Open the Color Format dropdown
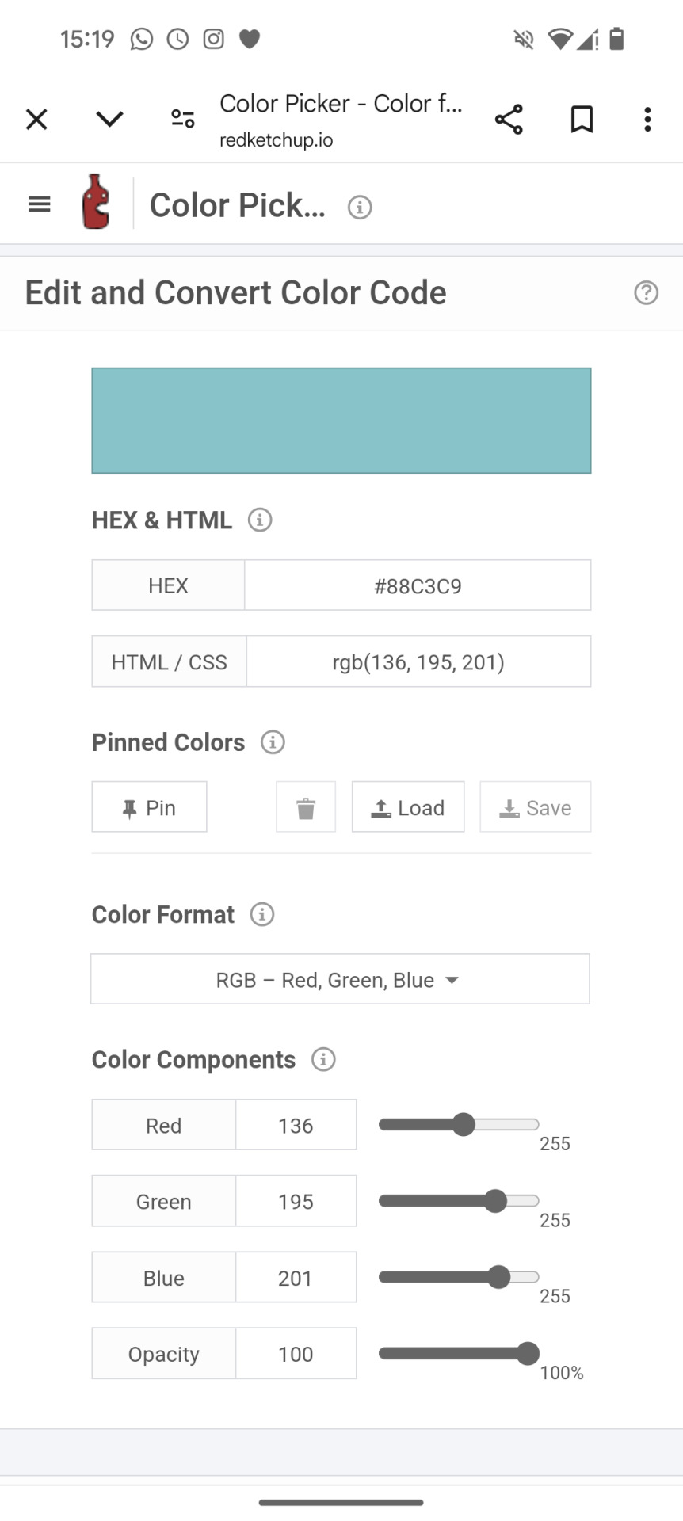 [x=340, y=980]
